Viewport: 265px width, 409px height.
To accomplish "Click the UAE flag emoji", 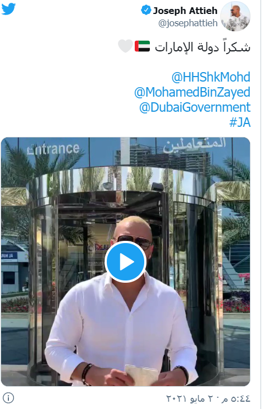I will (143, 46).
